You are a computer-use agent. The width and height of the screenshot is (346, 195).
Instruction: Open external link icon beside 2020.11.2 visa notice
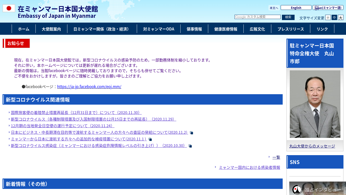point(191,133)
